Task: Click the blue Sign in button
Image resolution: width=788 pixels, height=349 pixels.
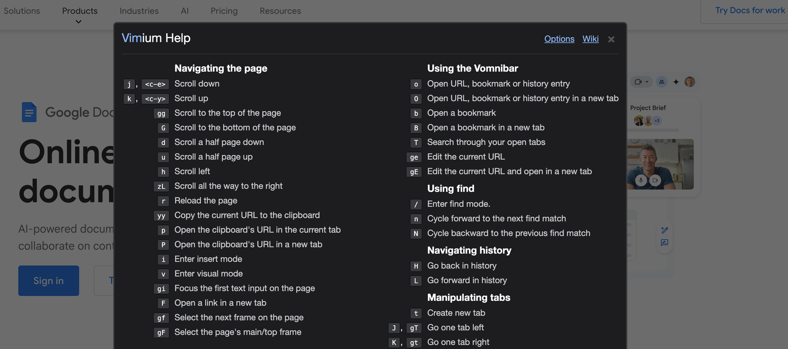Action: tap(49, 281)
